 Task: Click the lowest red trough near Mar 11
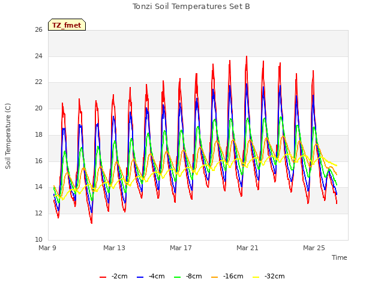(92, 223)
